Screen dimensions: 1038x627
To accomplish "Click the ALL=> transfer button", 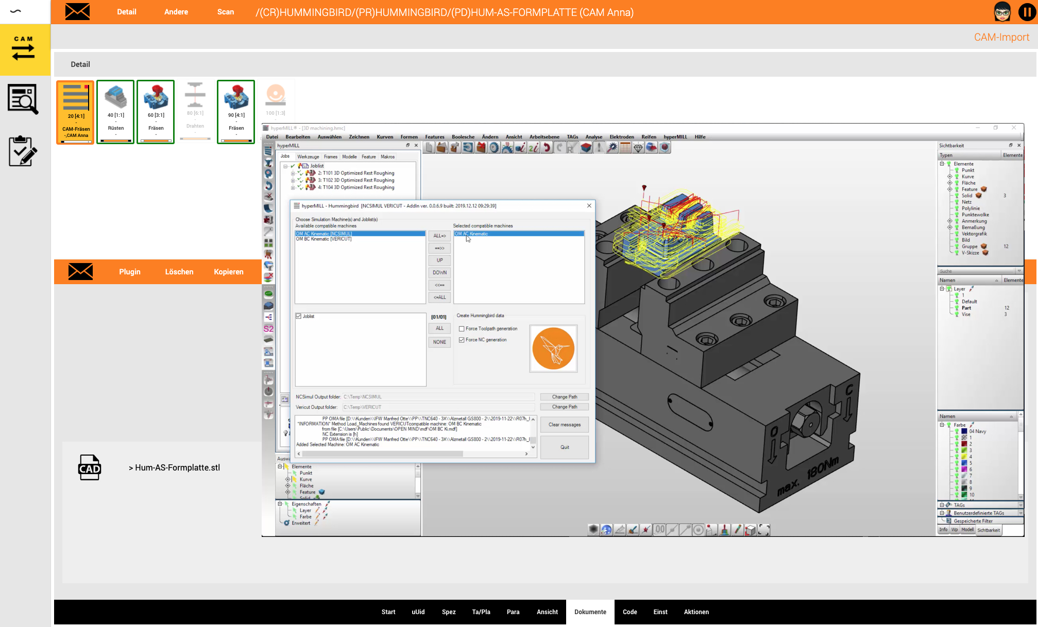I will [x=439, y=236].
